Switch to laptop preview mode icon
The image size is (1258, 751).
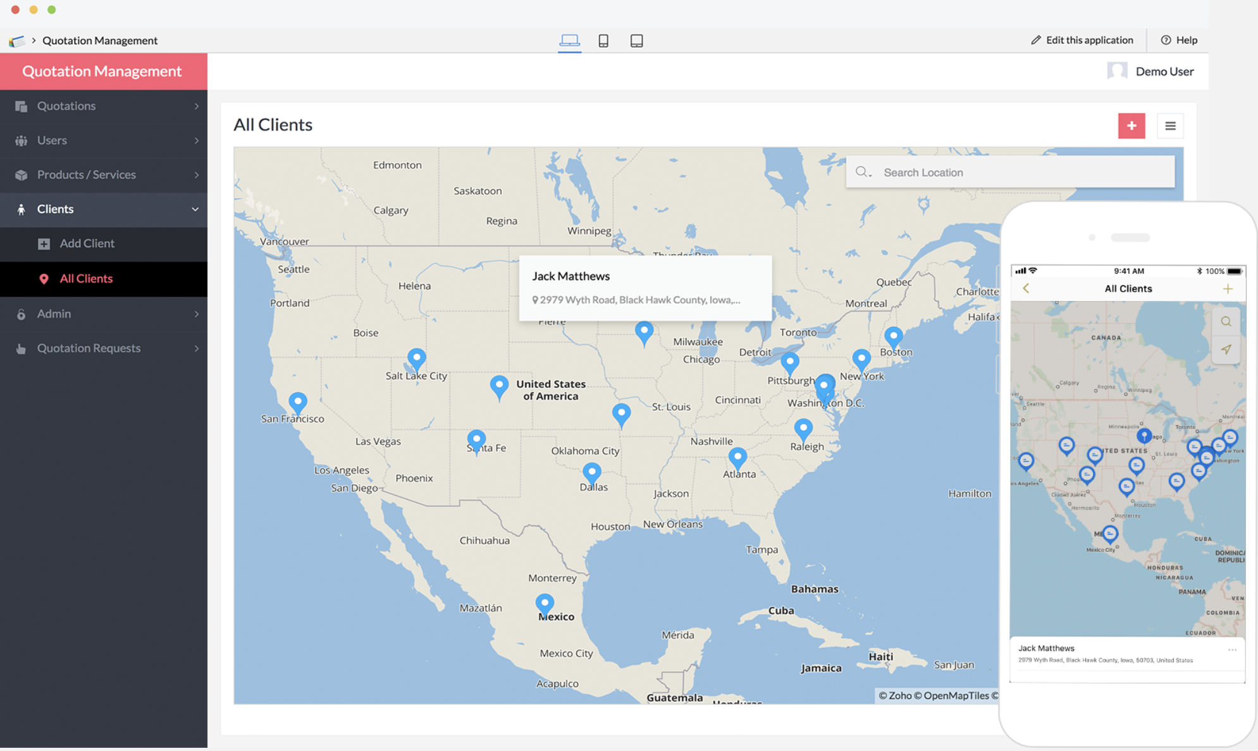[x=569, y=40]
